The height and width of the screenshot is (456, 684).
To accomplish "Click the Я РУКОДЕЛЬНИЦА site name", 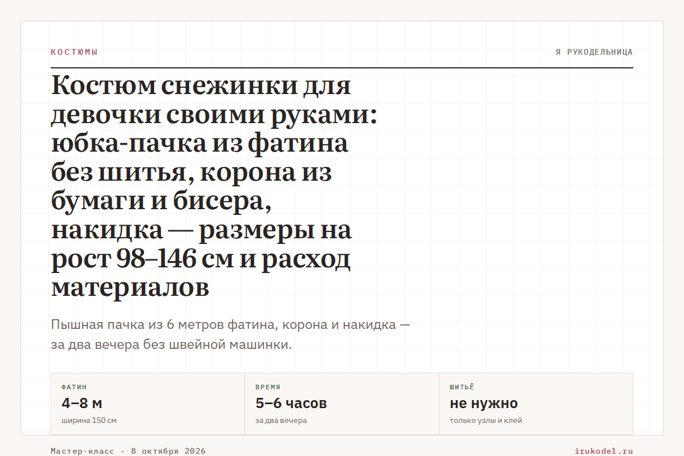I will coord(594,52).
